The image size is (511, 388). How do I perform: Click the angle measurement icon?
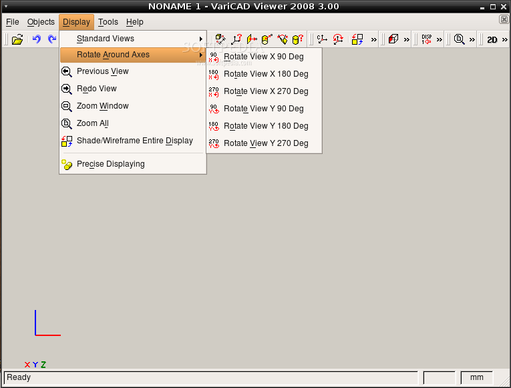pos(283,39)
